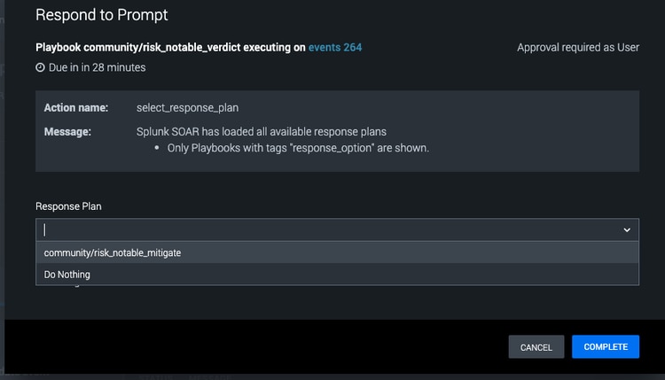Click the Response Plan field label
The height and width of the screenshot is (380, 665).
(x=68, y=206)
